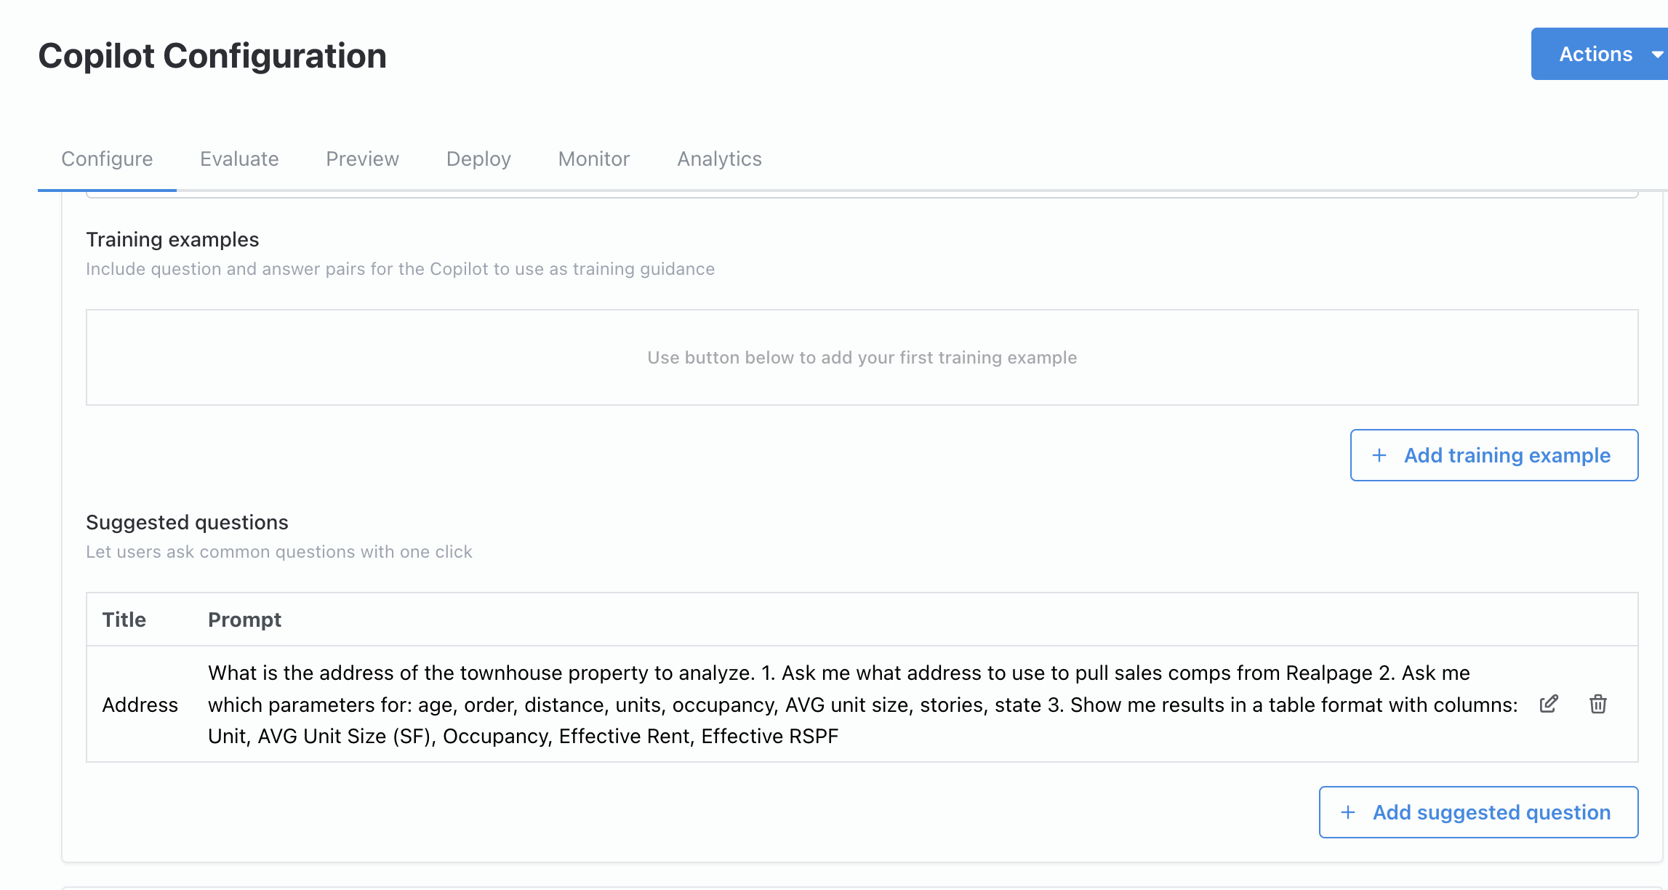Delete the Address suggested question via trash icon

tap(1597, 704)
